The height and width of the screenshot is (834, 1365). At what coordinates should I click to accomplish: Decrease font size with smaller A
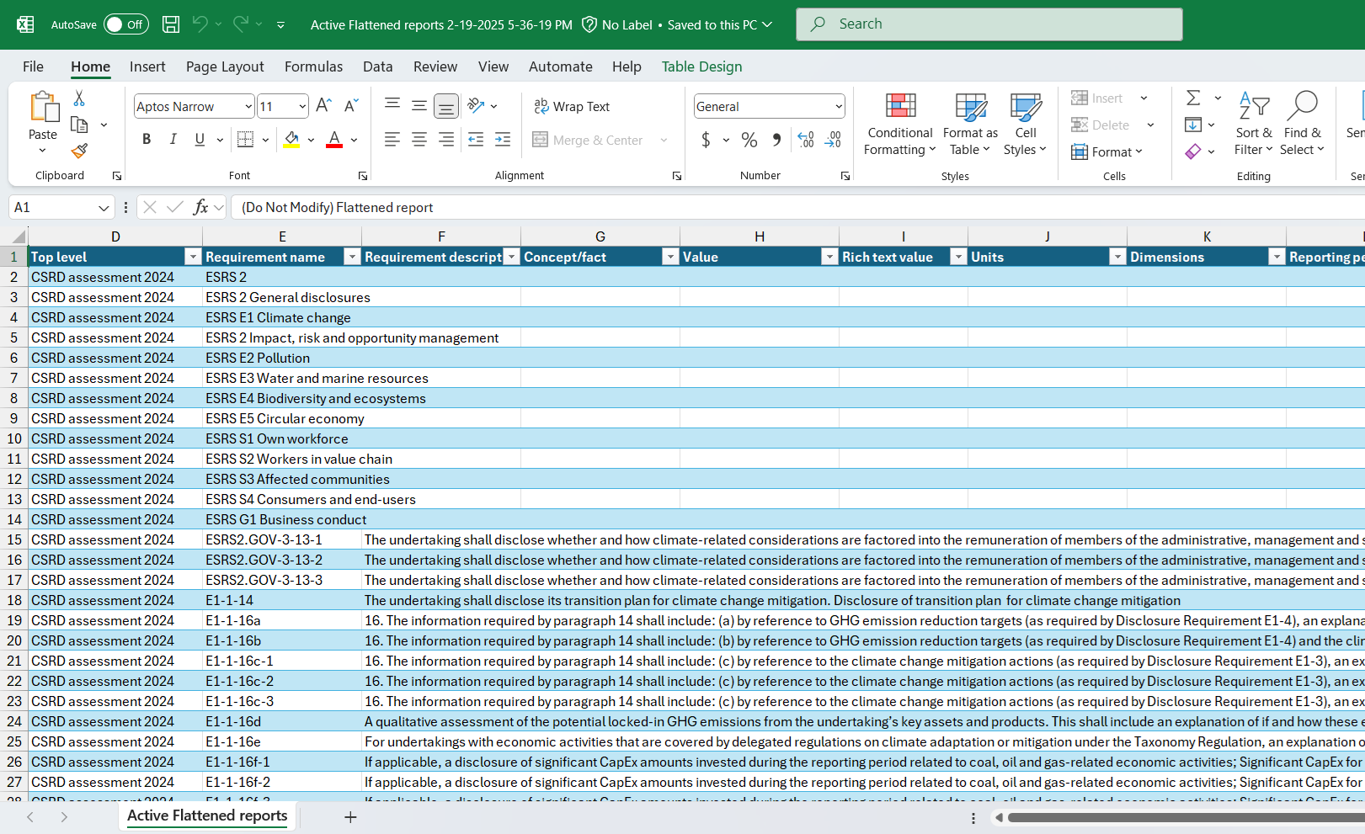coord(351,106)
